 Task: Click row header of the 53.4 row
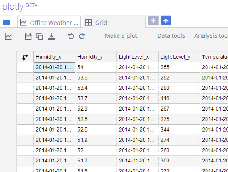click(x=25, y=88)
